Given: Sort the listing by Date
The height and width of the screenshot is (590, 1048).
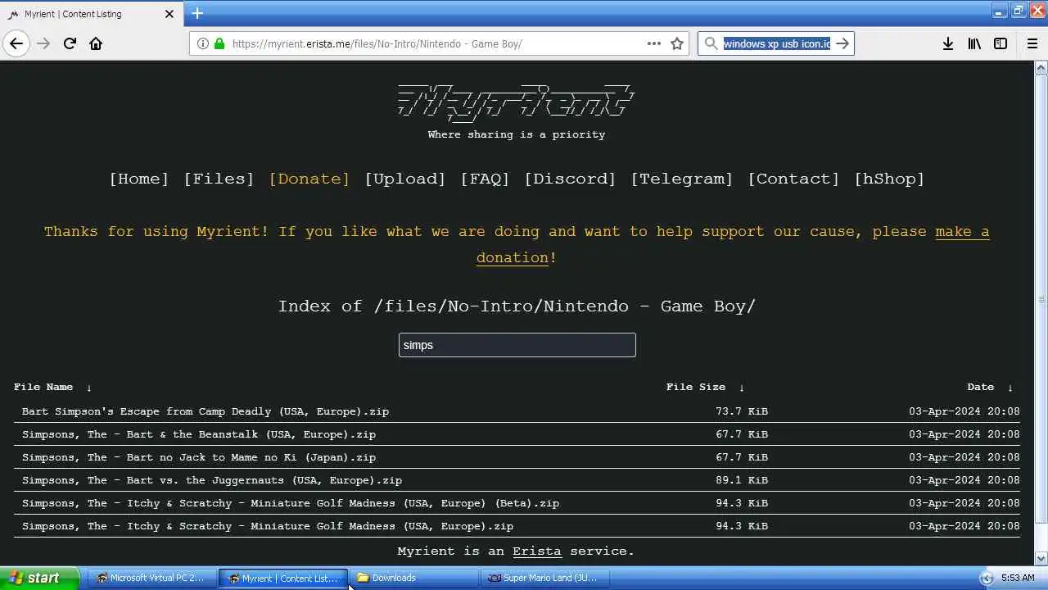Looking at the screenshot, I should pyautogui.click(x=981, y=387).
